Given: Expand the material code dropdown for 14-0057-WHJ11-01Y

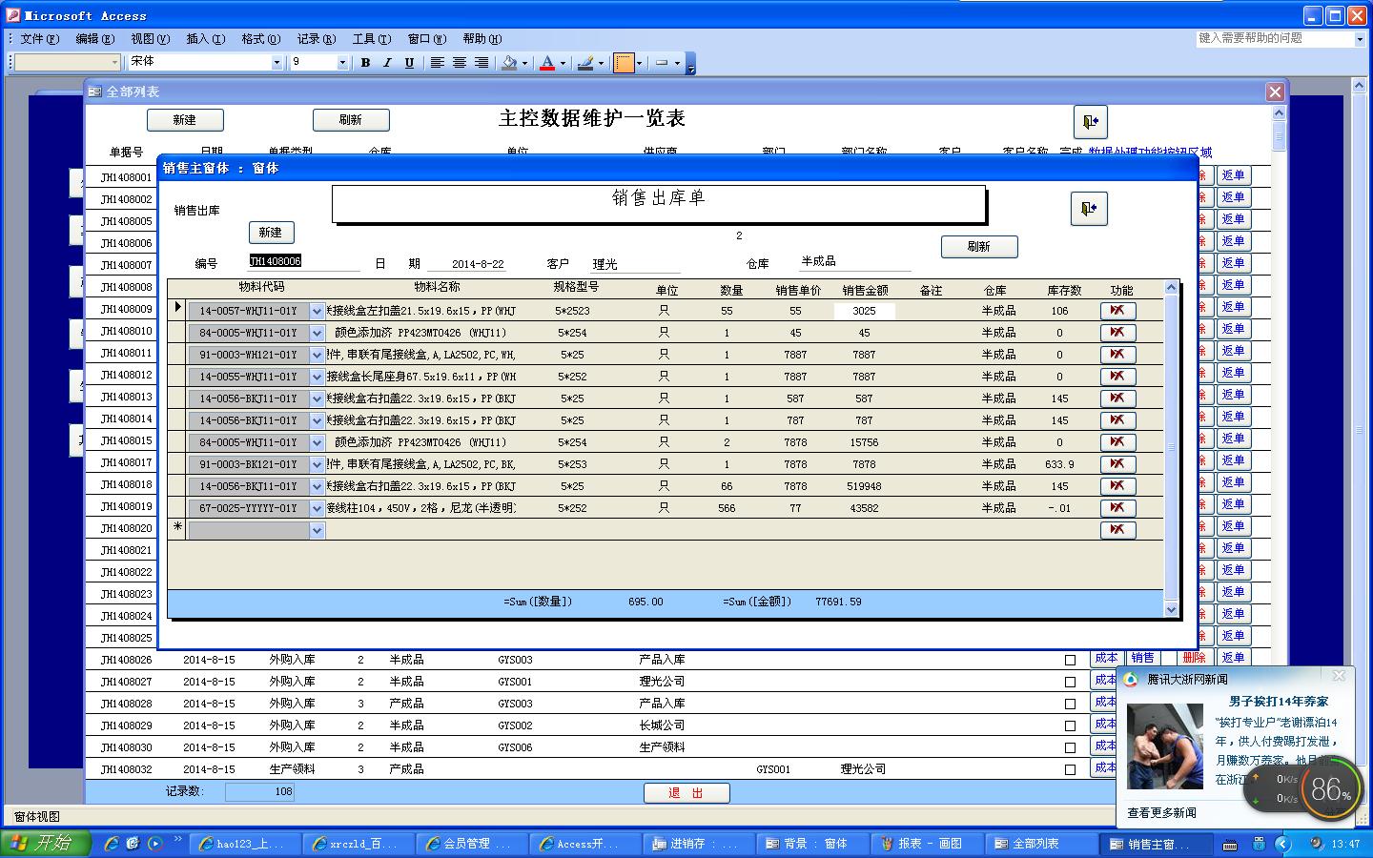Looking at the screenshot, I should point(318,311).
